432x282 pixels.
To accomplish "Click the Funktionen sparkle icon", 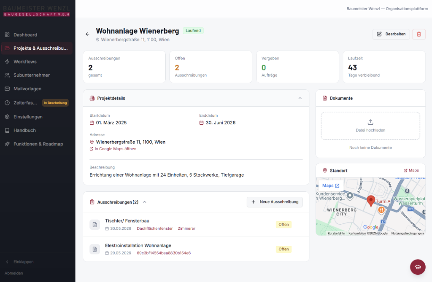I will tap(7, 144).
